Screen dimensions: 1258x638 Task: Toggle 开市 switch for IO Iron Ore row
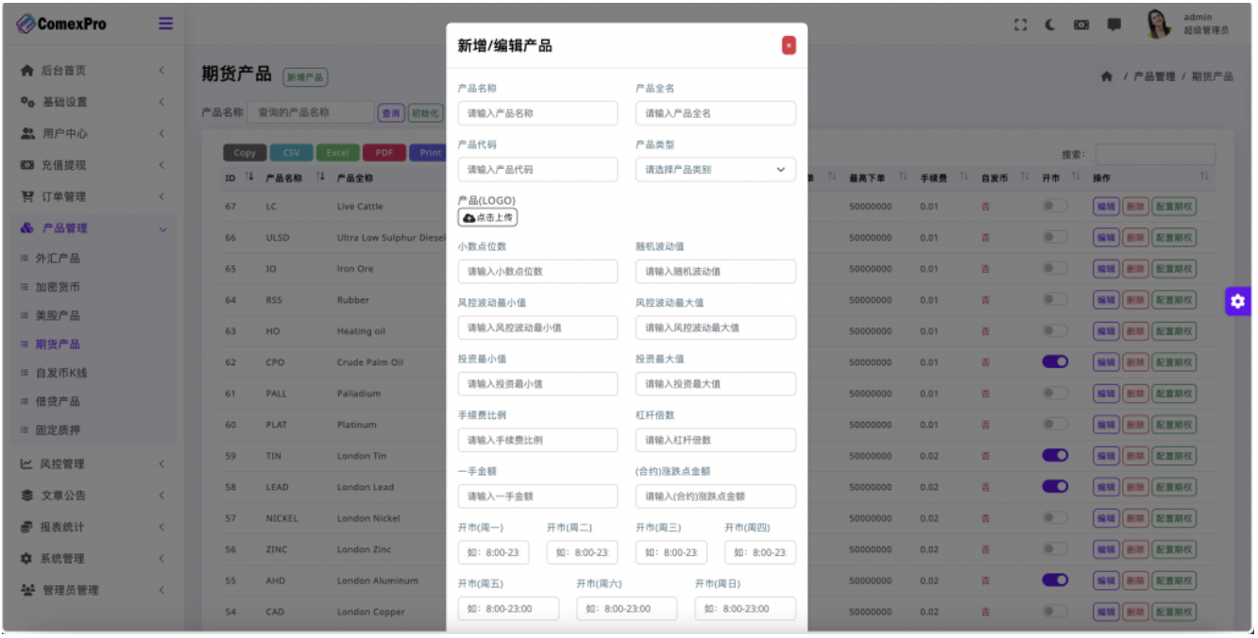[1055, 268]
